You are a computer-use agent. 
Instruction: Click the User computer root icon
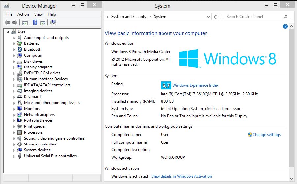(14, 32)
